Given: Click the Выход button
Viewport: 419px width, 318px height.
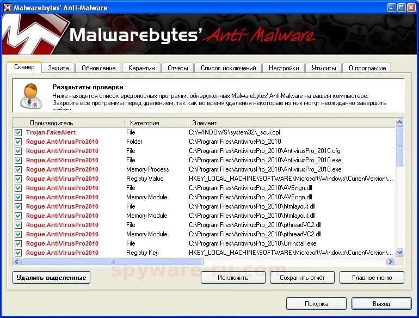Looking at the screenshot, I should (x=381, y=304).
